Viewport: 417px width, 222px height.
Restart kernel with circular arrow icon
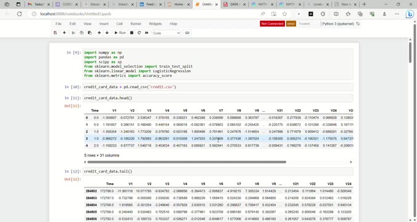click(139, 33)
